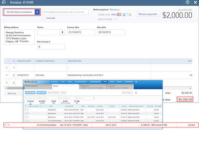The image size is (199, 149).
Task: Select the $7.20K Paid total
Action: (77, 102)
